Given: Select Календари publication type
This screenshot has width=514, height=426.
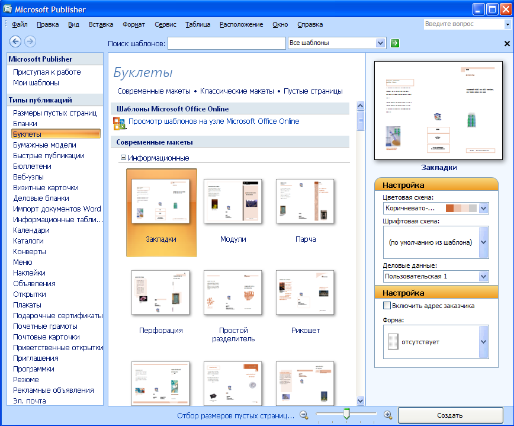Looking at the screenshot, I should click(31, 230).
